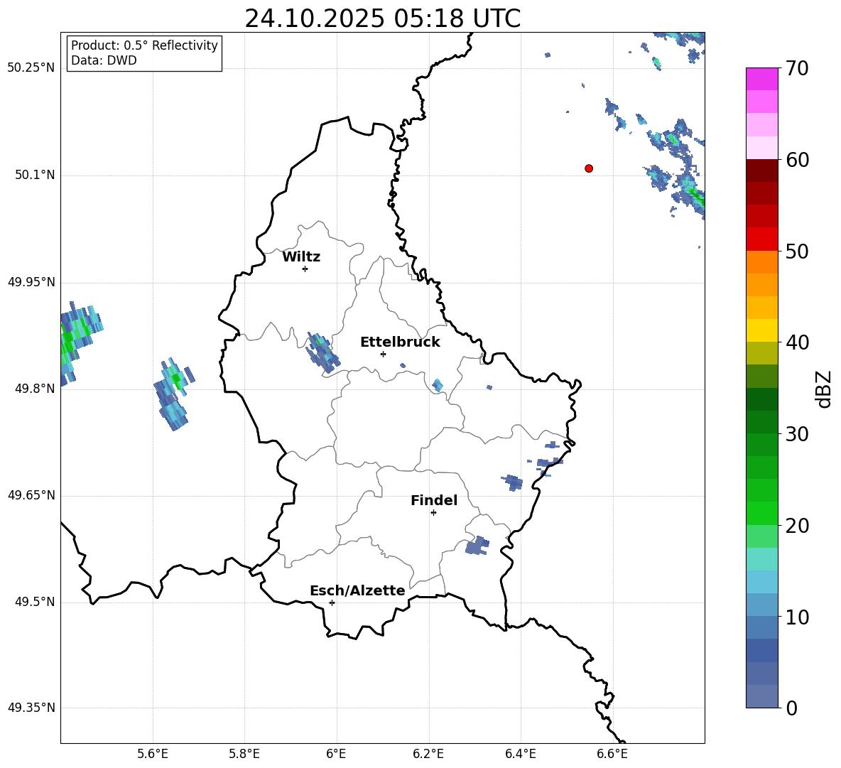This screenshot has height=768, width=841.
Task: Click the radar echo cluster near 5.65°E 49.8°N
Action: click(x=173, y=394)
